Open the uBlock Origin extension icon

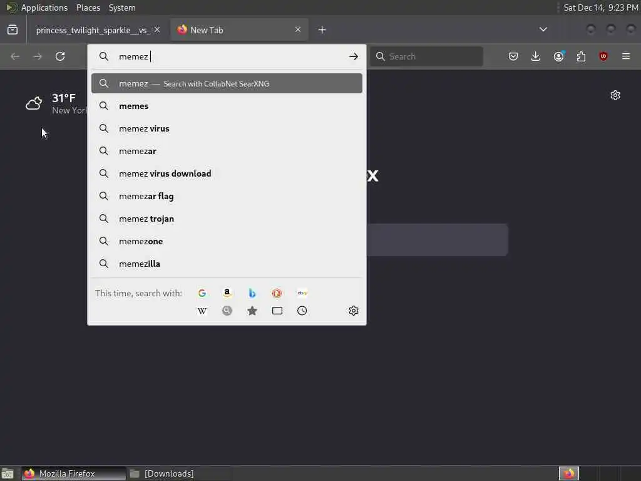tap(603, 56)
